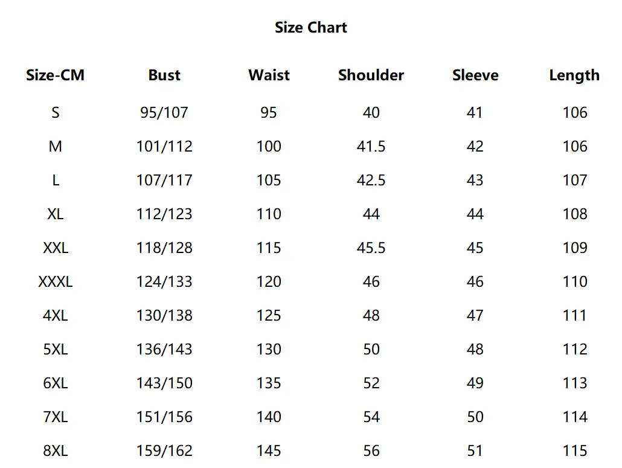
Task: Click the 5XL size row label
Action: 56,350
